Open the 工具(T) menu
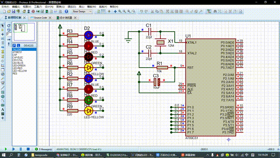 click(x=38, y=7)
